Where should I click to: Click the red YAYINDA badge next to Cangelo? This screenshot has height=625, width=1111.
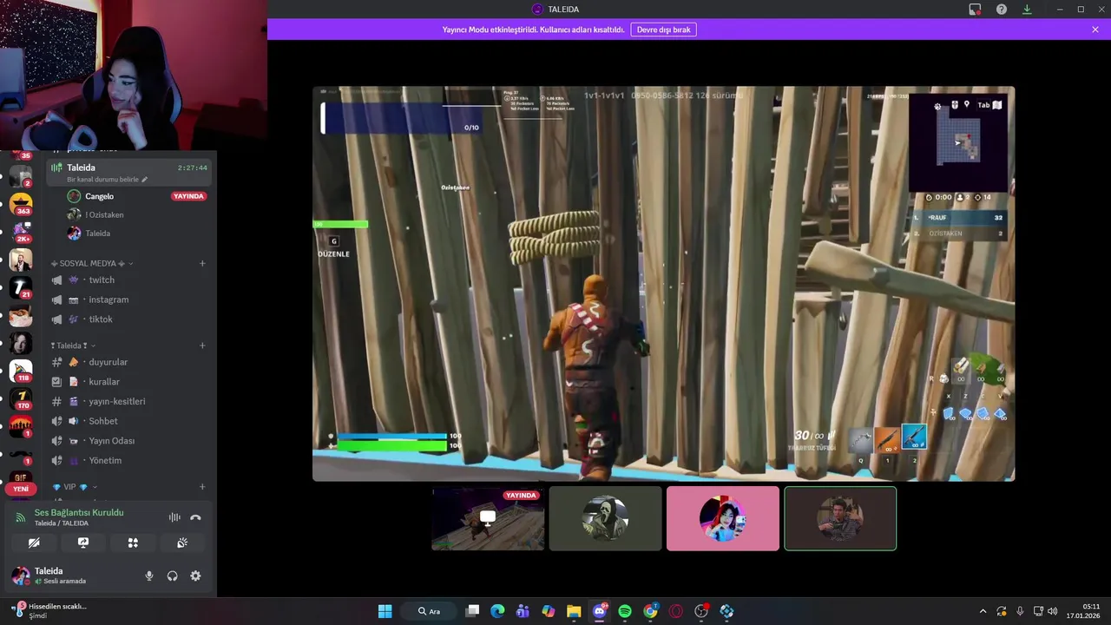188,196
